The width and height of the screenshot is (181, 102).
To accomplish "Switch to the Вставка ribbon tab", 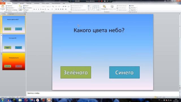I will (x=15, y=3).
